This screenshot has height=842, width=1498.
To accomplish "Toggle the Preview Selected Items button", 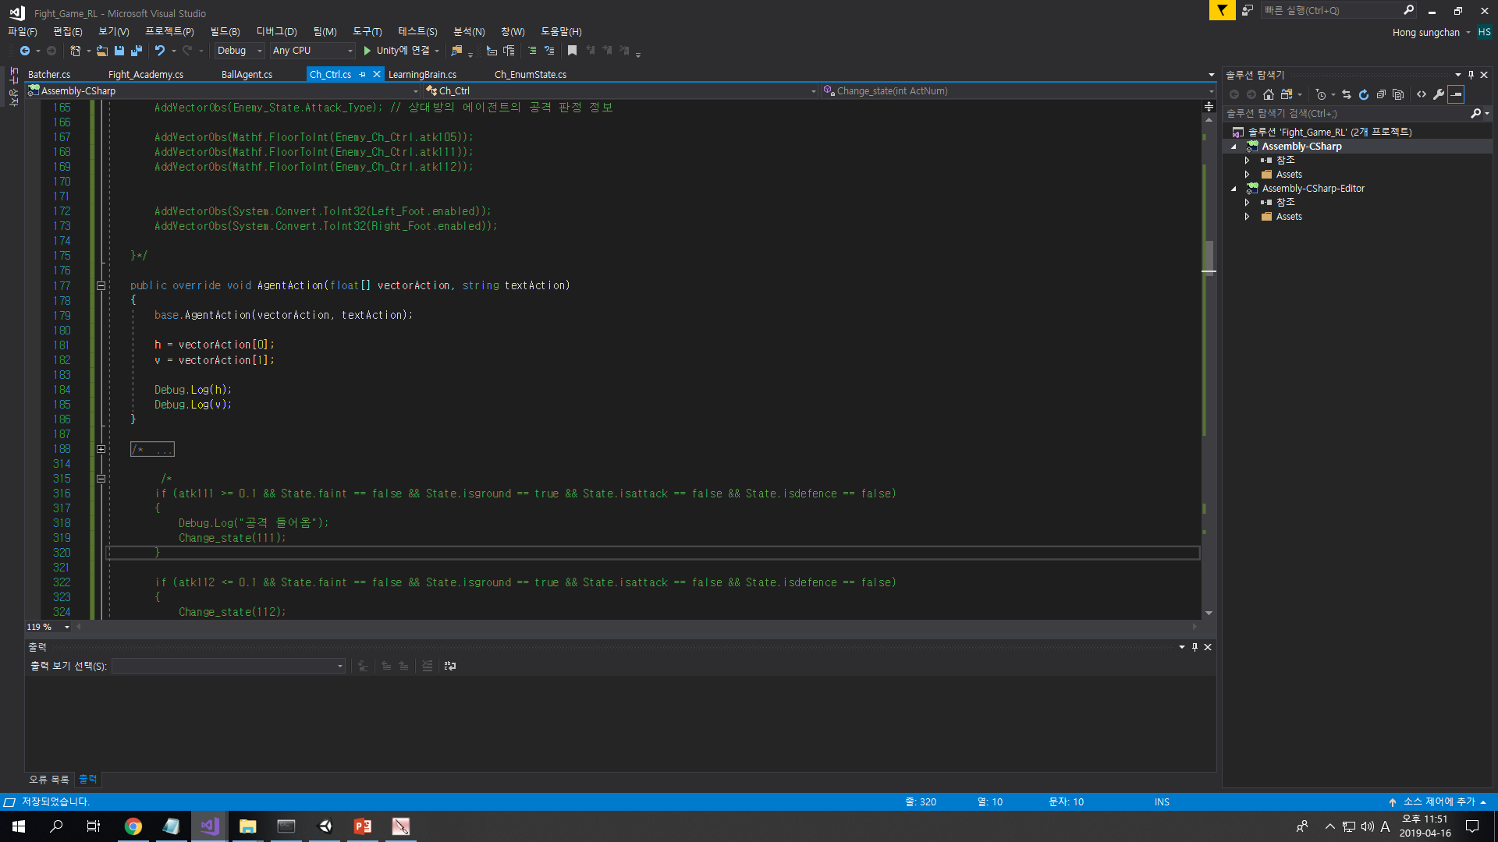I will point(1456,94).
